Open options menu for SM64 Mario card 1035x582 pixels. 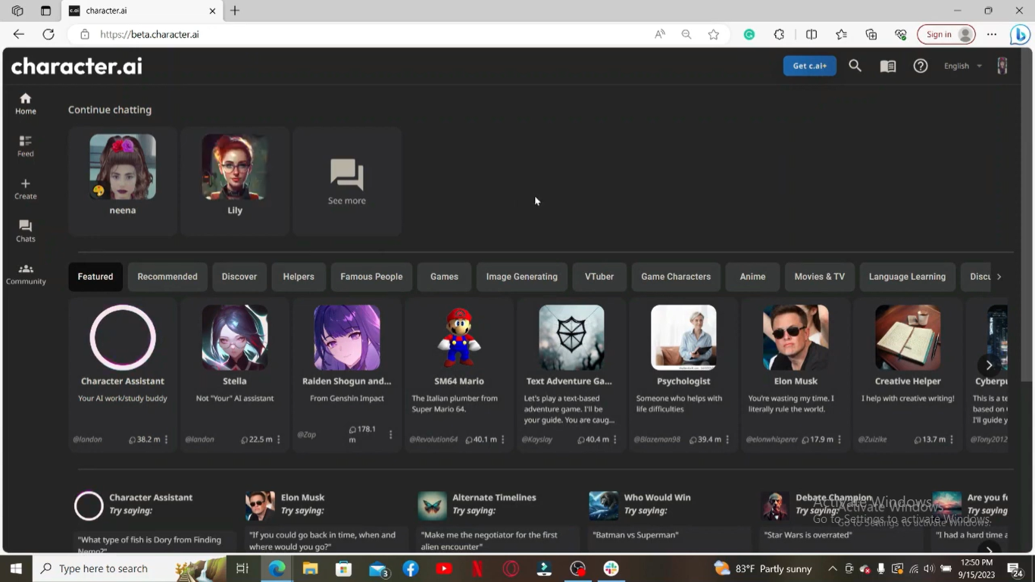pos(502,440)
